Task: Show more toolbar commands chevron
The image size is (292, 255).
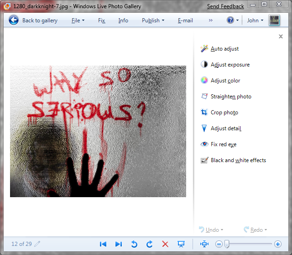Action: [x=211, y=20]
